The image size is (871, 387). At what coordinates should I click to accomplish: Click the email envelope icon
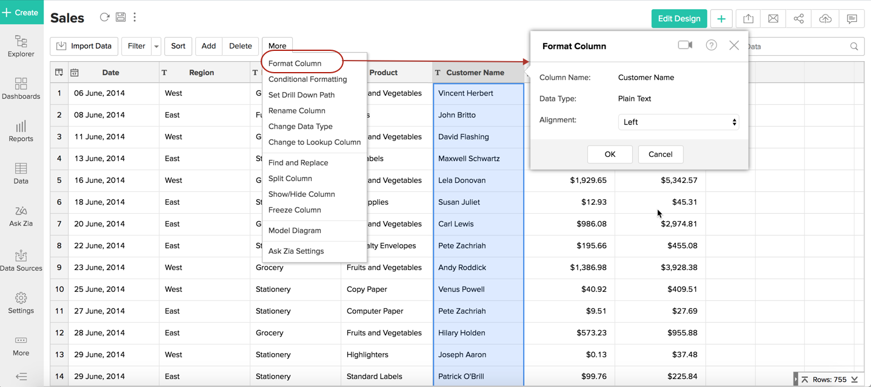pos(773,19)
